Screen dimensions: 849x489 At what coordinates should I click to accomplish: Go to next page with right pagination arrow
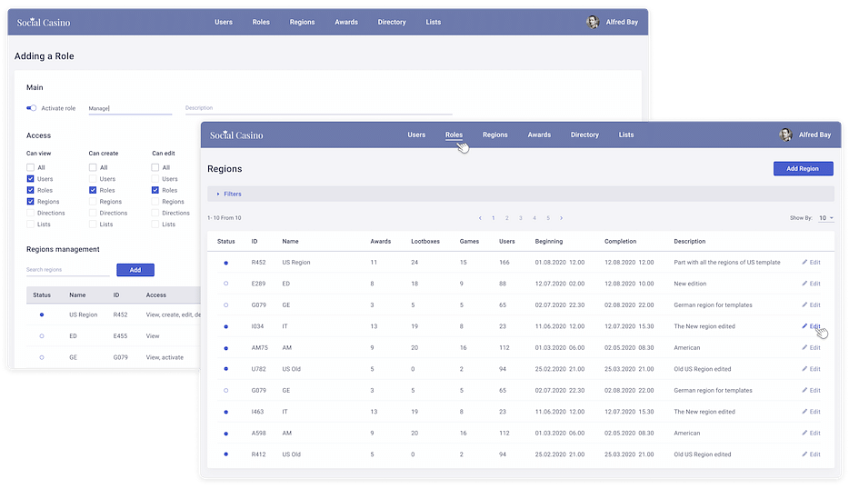562,218
